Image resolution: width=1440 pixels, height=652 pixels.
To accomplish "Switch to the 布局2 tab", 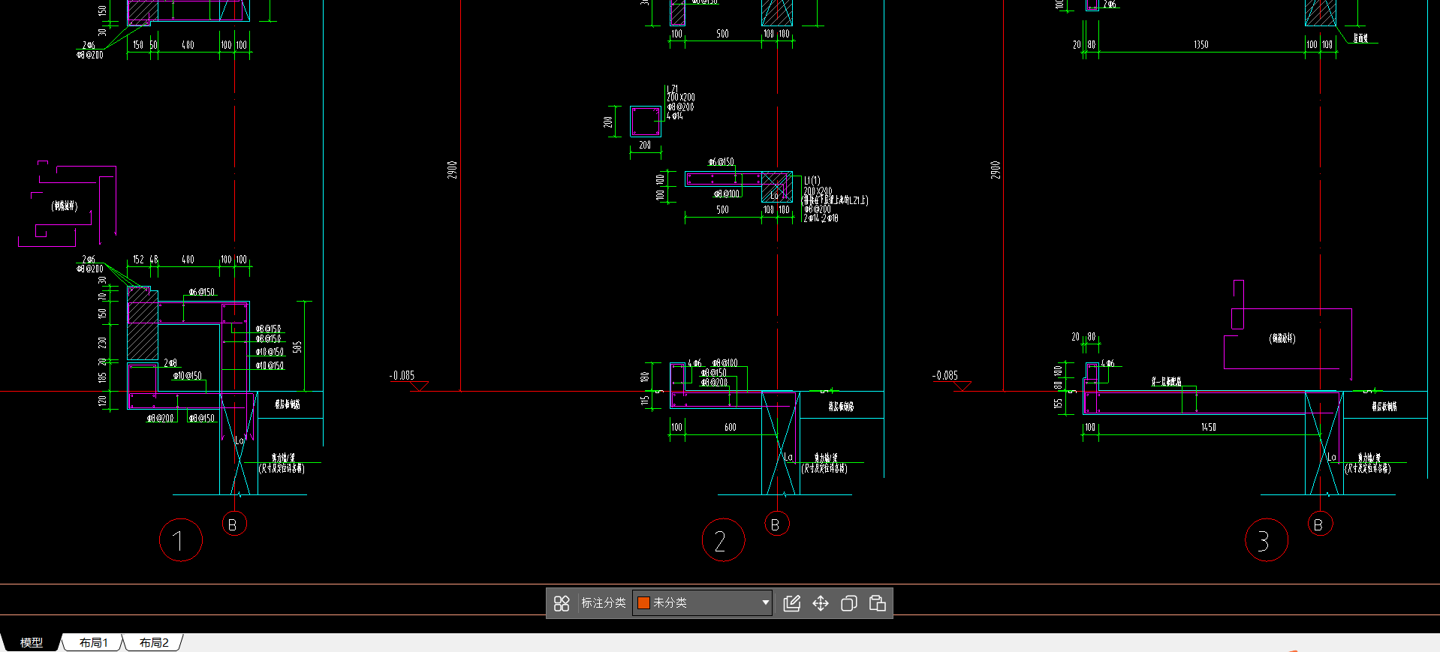I will 154,642.
